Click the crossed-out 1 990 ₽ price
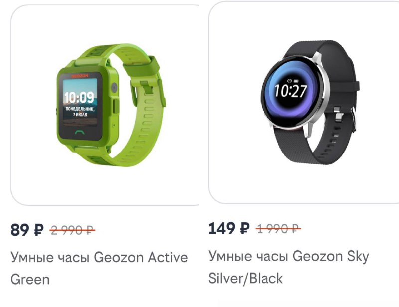The image size is (399, 307). 278,229
